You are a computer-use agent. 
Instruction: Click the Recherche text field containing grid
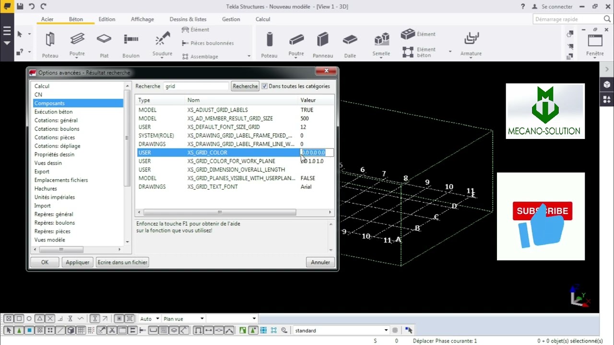(x=196, y=86)
